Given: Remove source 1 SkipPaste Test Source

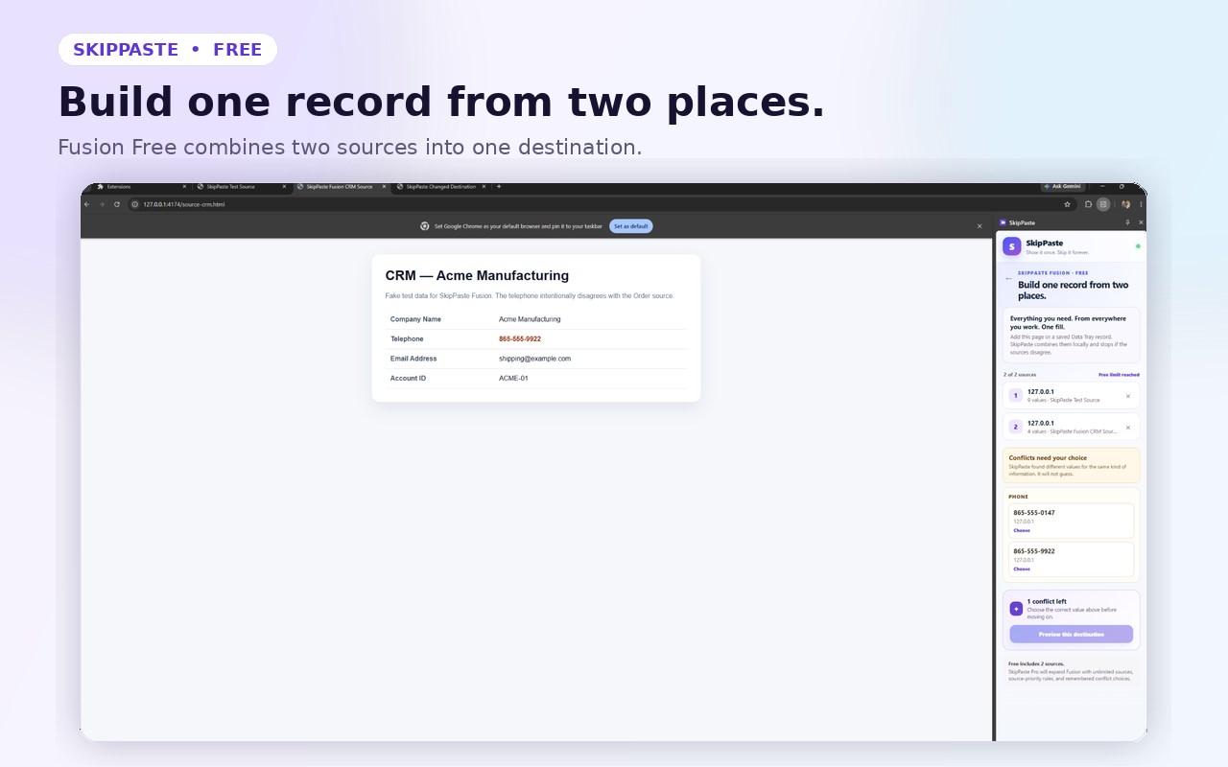Looking at the screenshot, I should (x=1128, y=396).
